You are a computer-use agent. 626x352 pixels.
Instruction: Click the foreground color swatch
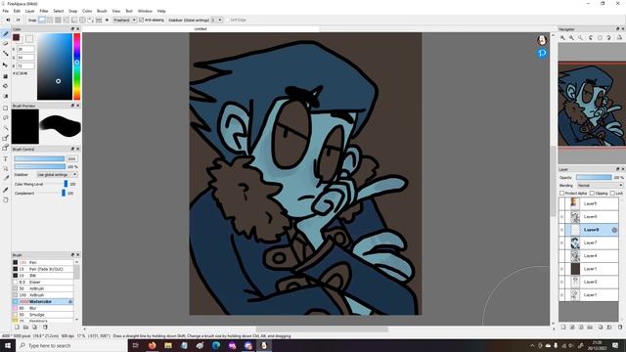tap(16, 37)
